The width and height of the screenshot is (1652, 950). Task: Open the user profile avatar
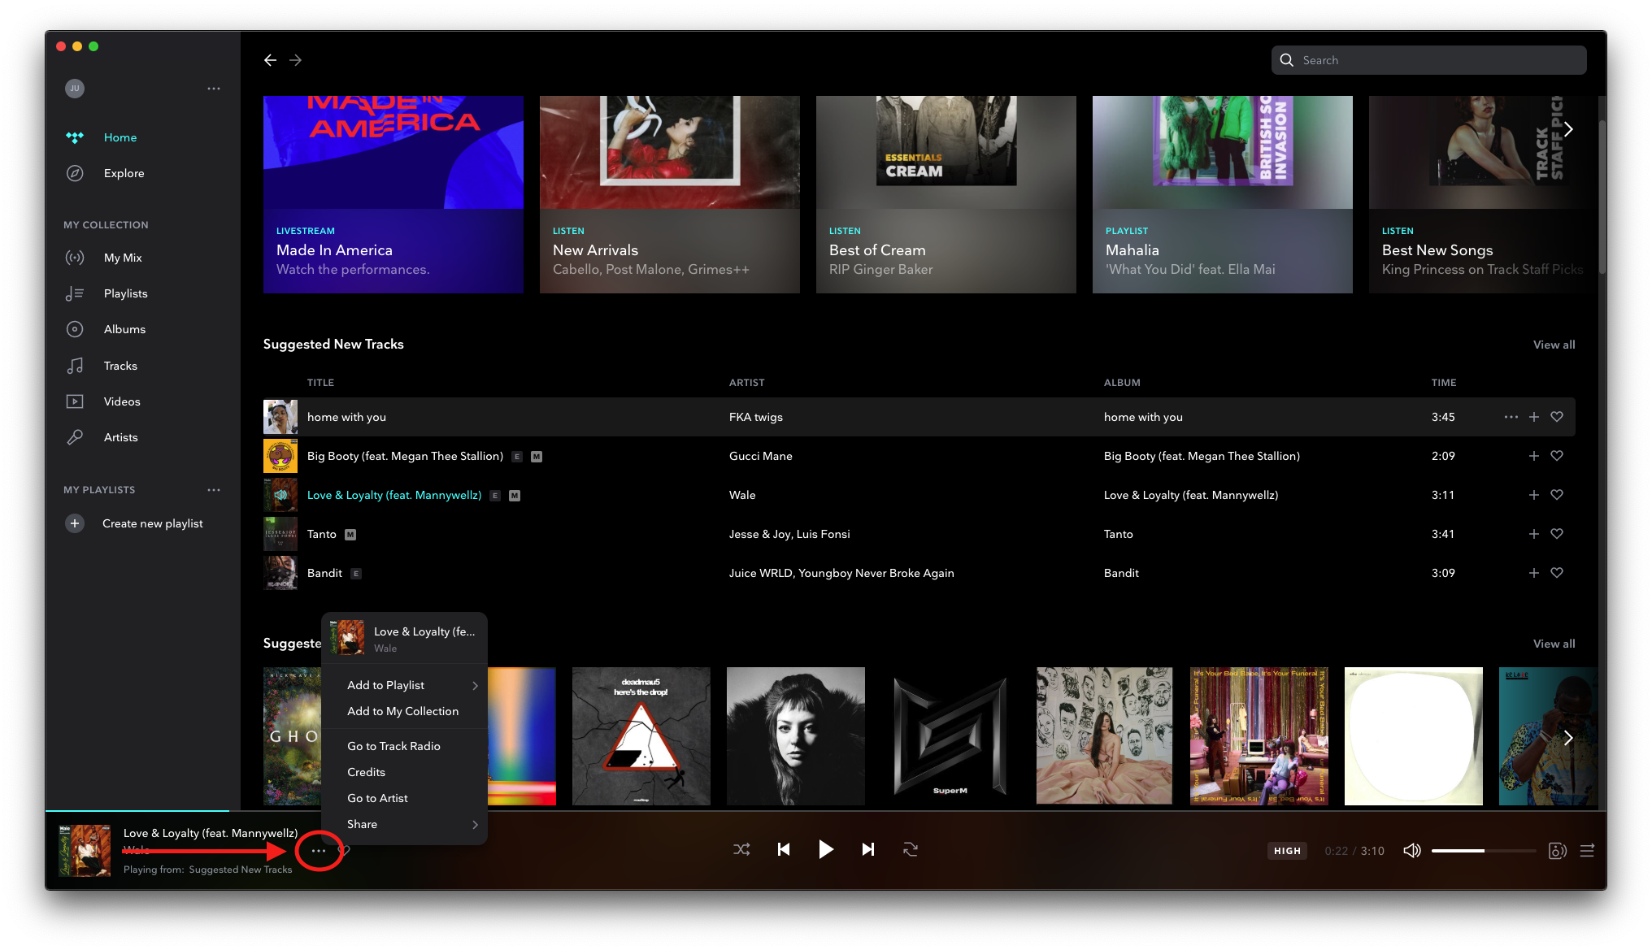click(x=75, y=89)
